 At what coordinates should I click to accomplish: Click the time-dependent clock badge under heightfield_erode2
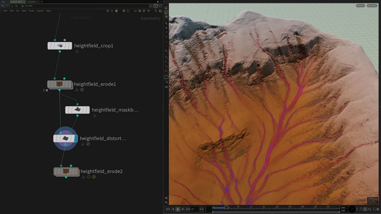click(x=89, y=177)
